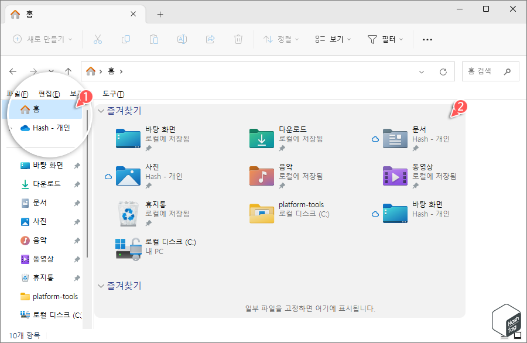Click the Share icon in toolbar

pos(210,39)
